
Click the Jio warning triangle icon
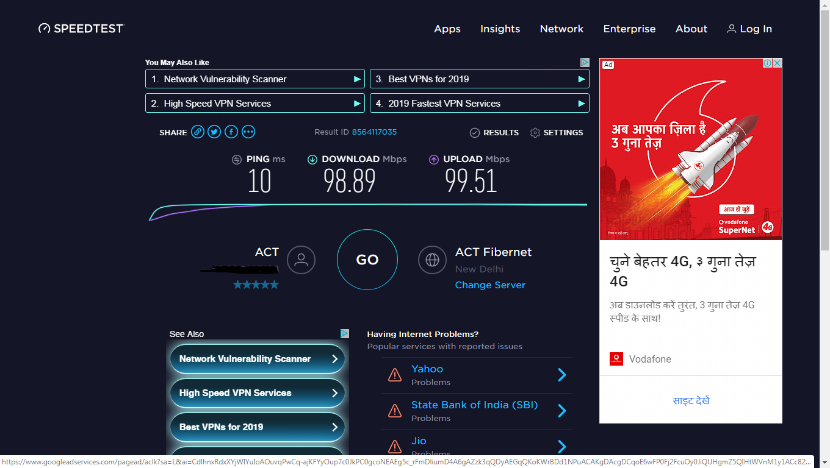tap(395, 447)
